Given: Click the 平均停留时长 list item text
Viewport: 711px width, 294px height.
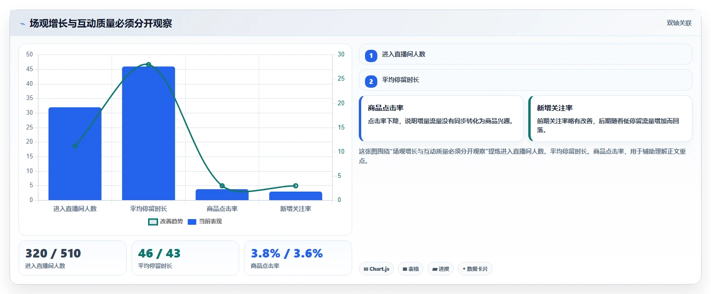Looking at the screenshot, I should click(401, 80).
